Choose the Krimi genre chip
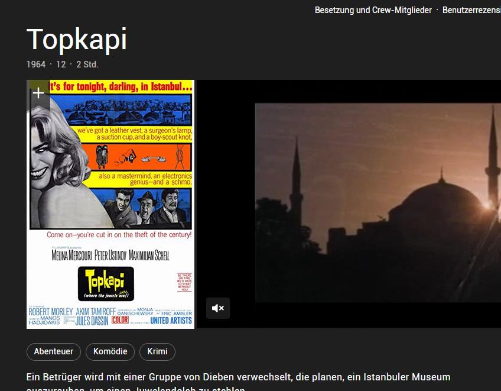The image size is (501, 391). [157, 351]
